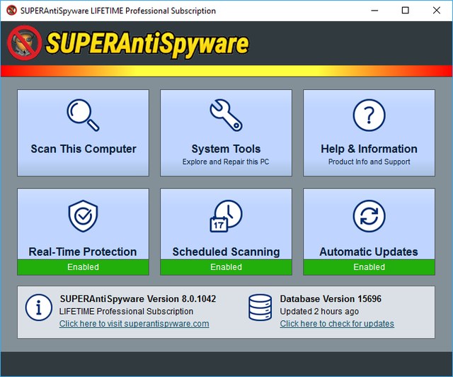
Task: Click the database stack icon
Action: (260, 307)
